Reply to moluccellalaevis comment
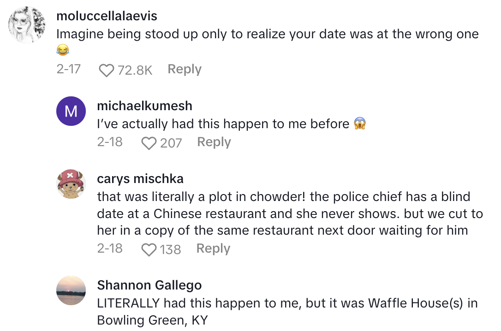This screenshot has width=501, height=331. [185, 69]
